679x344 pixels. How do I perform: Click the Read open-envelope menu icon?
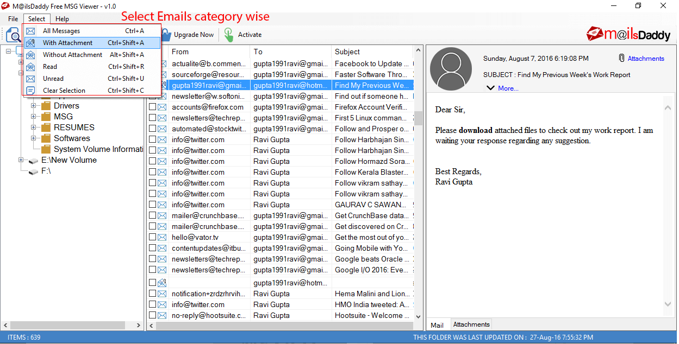31,67
